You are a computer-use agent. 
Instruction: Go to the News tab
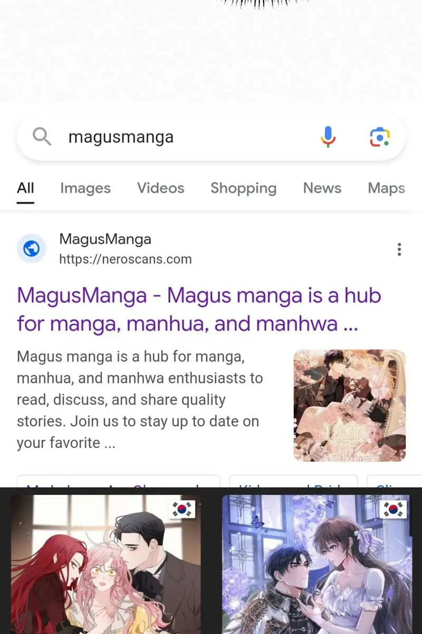click(322, 188)
